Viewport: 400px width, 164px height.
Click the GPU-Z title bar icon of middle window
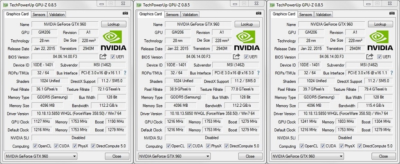click(139, 5)
